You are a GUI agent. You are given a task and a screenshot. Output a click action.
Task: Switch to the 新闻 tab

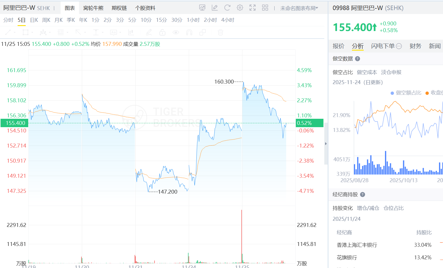pyautogui.click(x=435, y=46)
